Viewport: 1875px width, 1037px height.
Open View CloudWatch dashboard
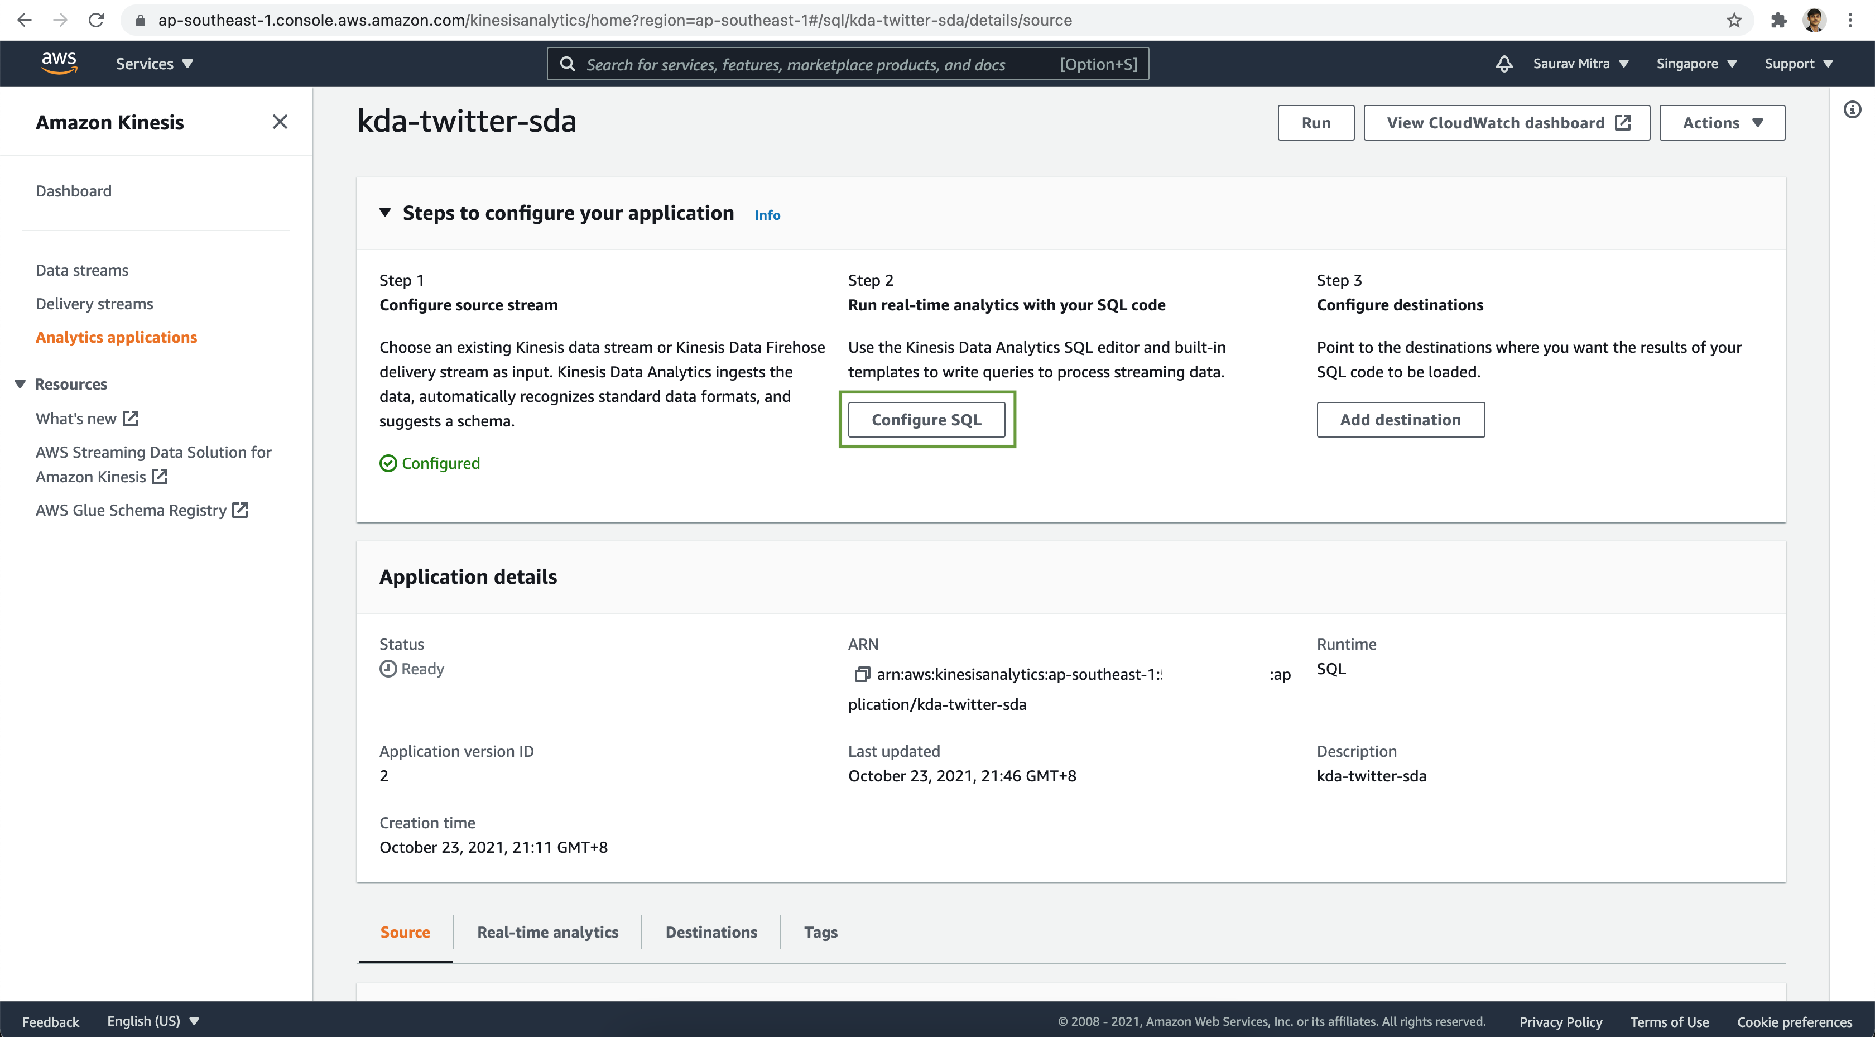tap(1507, 122)
